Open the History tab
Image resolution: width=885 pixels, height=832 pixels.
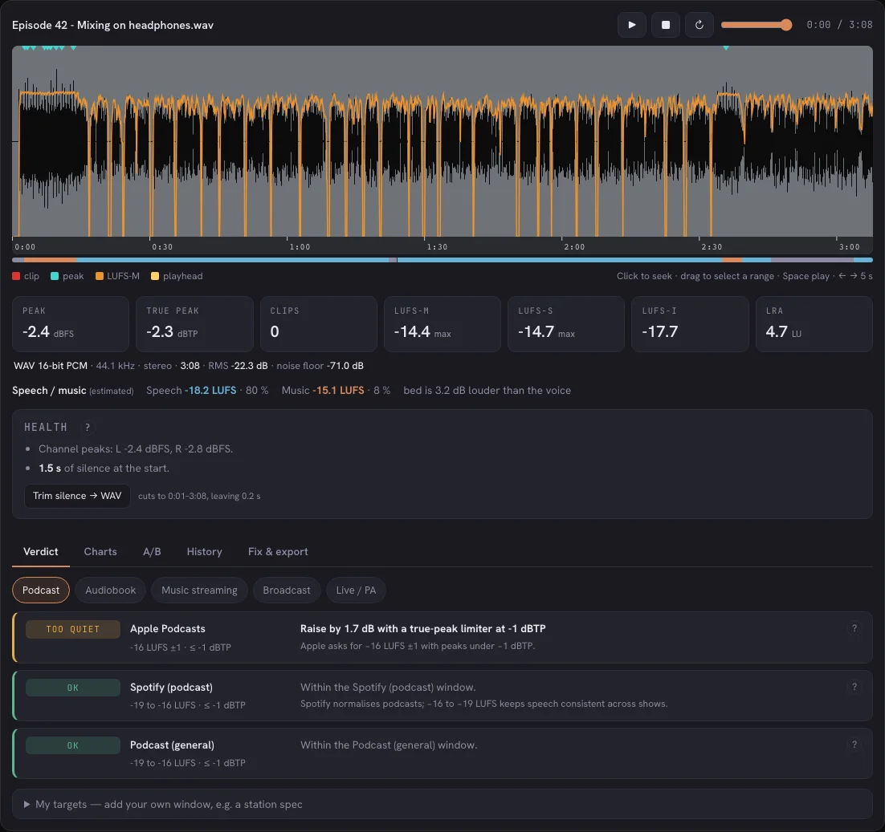tap(204, 551)
